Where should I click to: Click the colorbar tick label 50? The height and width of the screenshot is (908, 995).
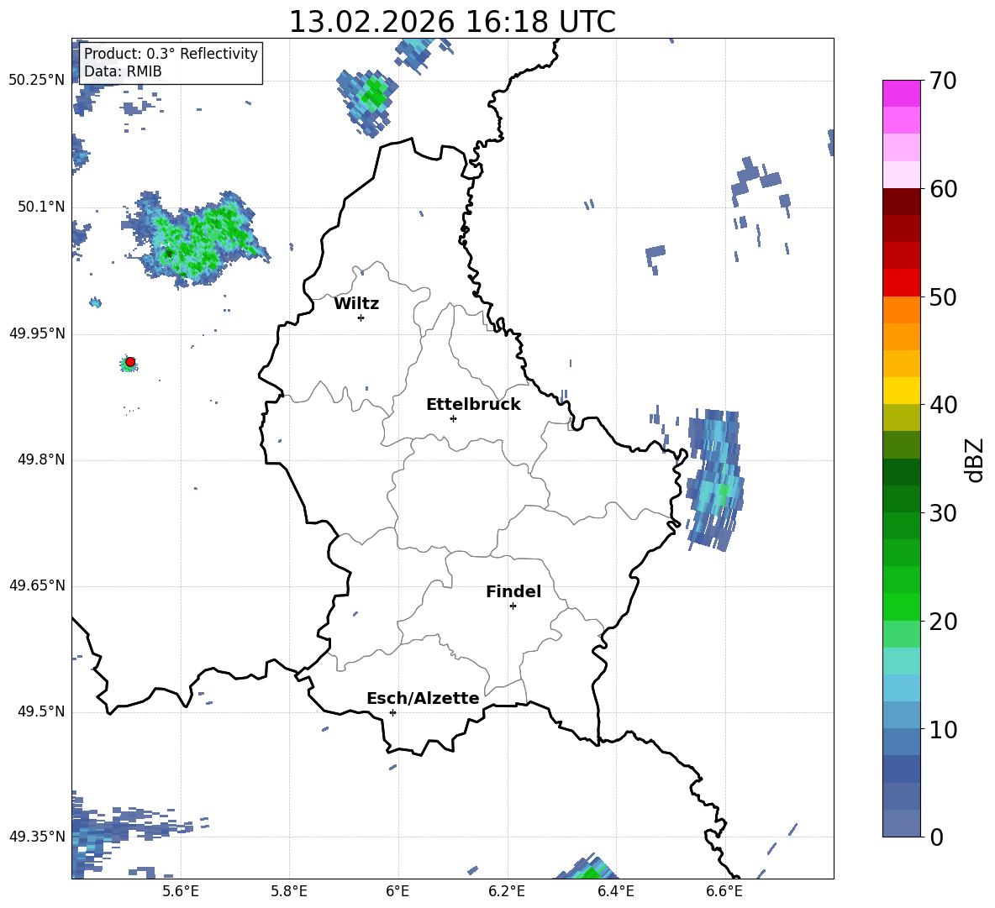pos(942,297)
